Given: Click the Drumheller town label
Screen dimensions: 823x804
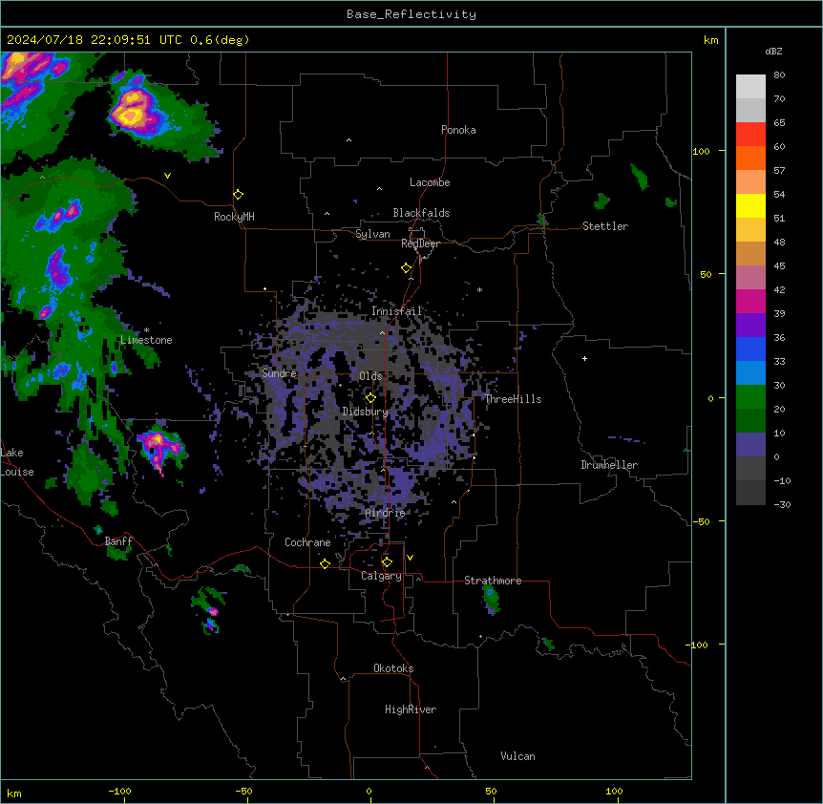Looking at the screenshot, I should (609, 465).
